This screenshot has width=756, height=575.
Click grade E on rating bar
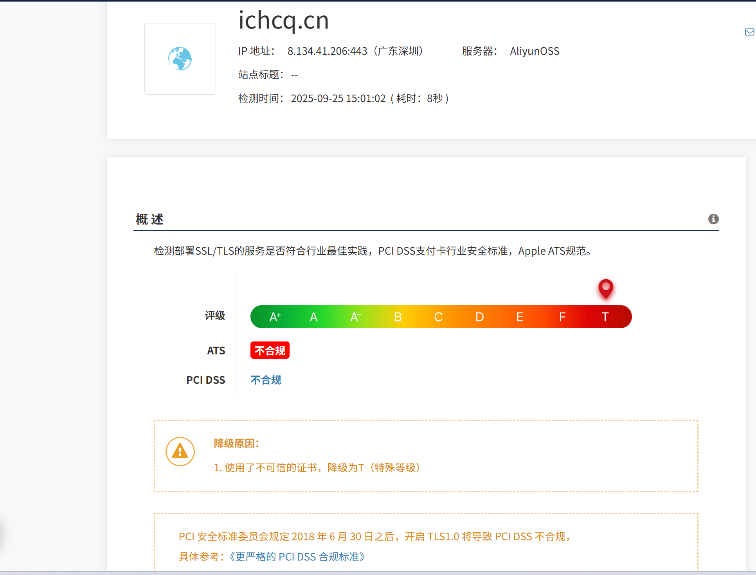point(520,317)
